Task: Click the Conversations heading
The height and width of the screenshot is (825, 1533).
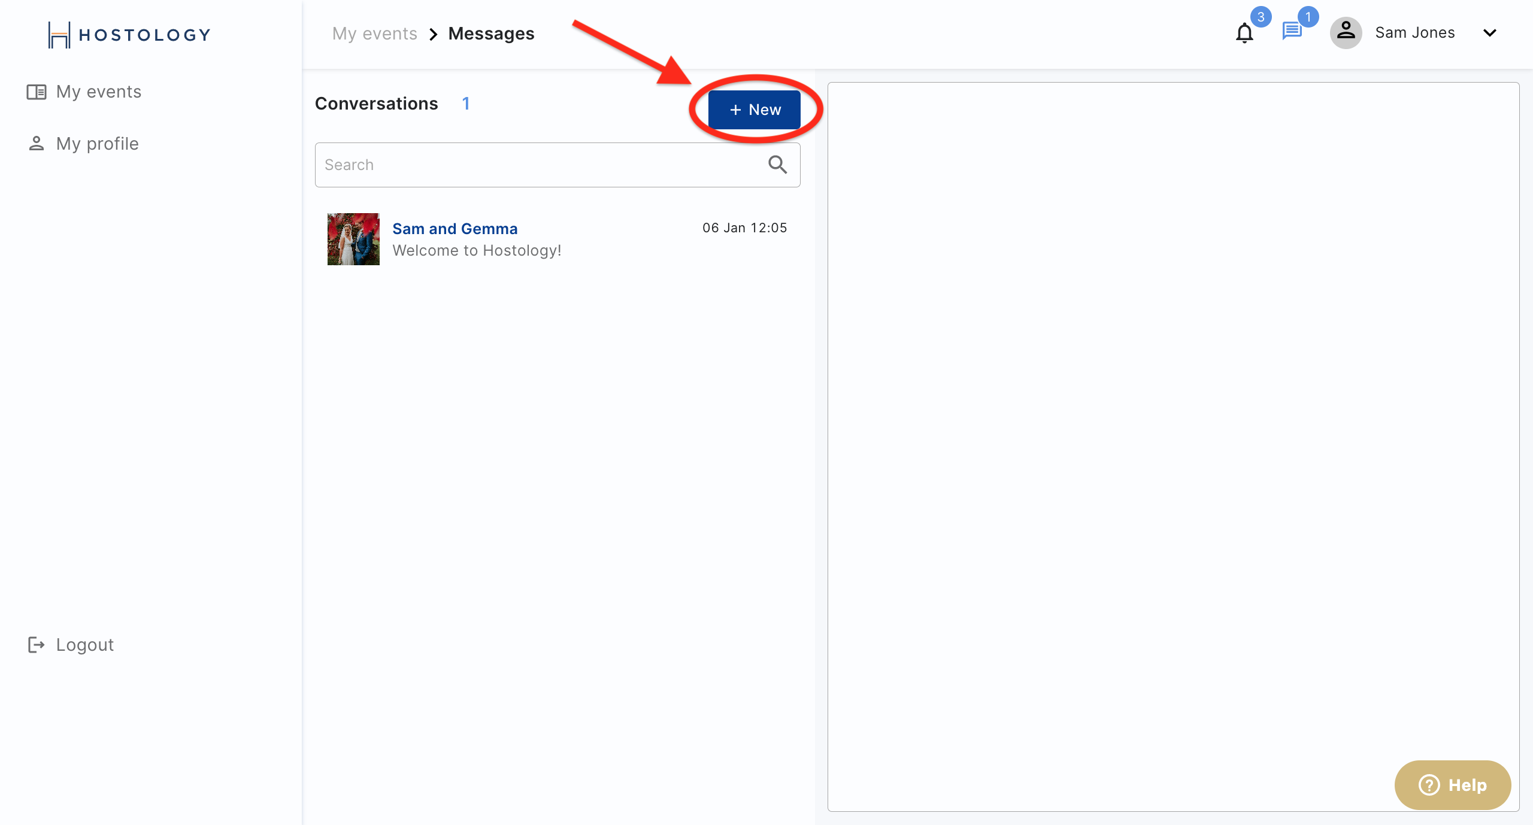Action: click(x=376, y=104)
